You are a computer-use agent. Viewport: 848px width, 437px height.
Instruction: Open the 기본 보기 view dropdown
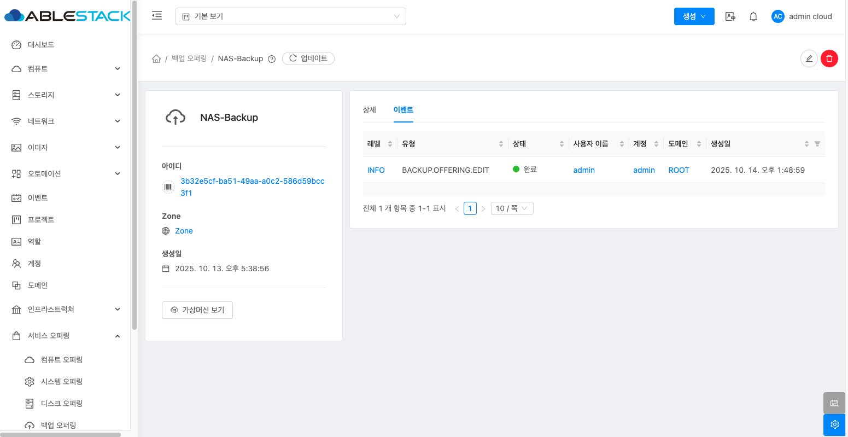click(x=290, y=16)
